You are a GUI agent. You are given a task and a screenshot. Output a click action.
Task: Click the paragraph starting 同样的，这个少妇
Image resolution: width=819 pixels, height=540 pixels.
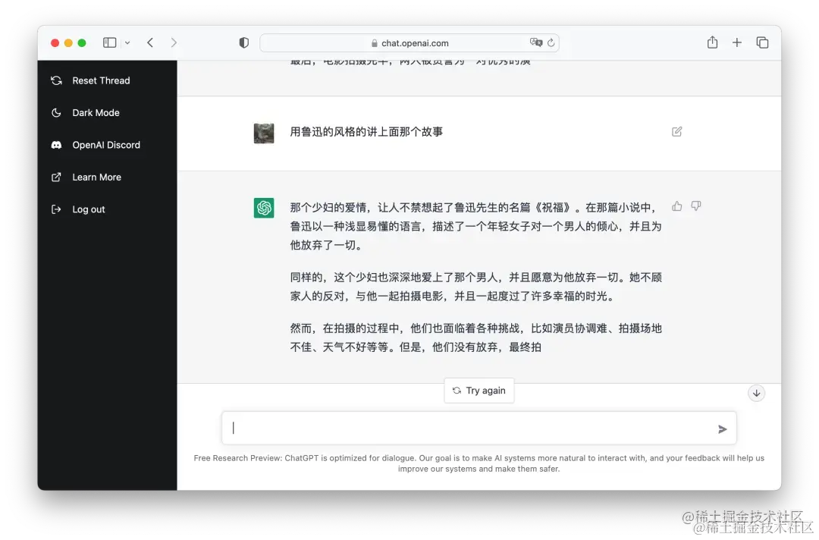[475, 287]
